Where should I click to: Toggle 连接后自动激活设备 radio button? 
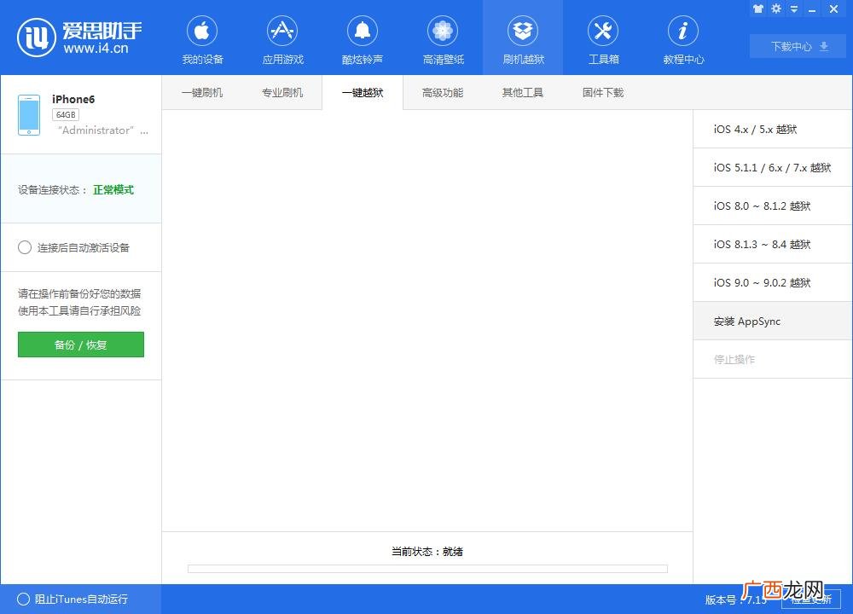coord(25,247)
